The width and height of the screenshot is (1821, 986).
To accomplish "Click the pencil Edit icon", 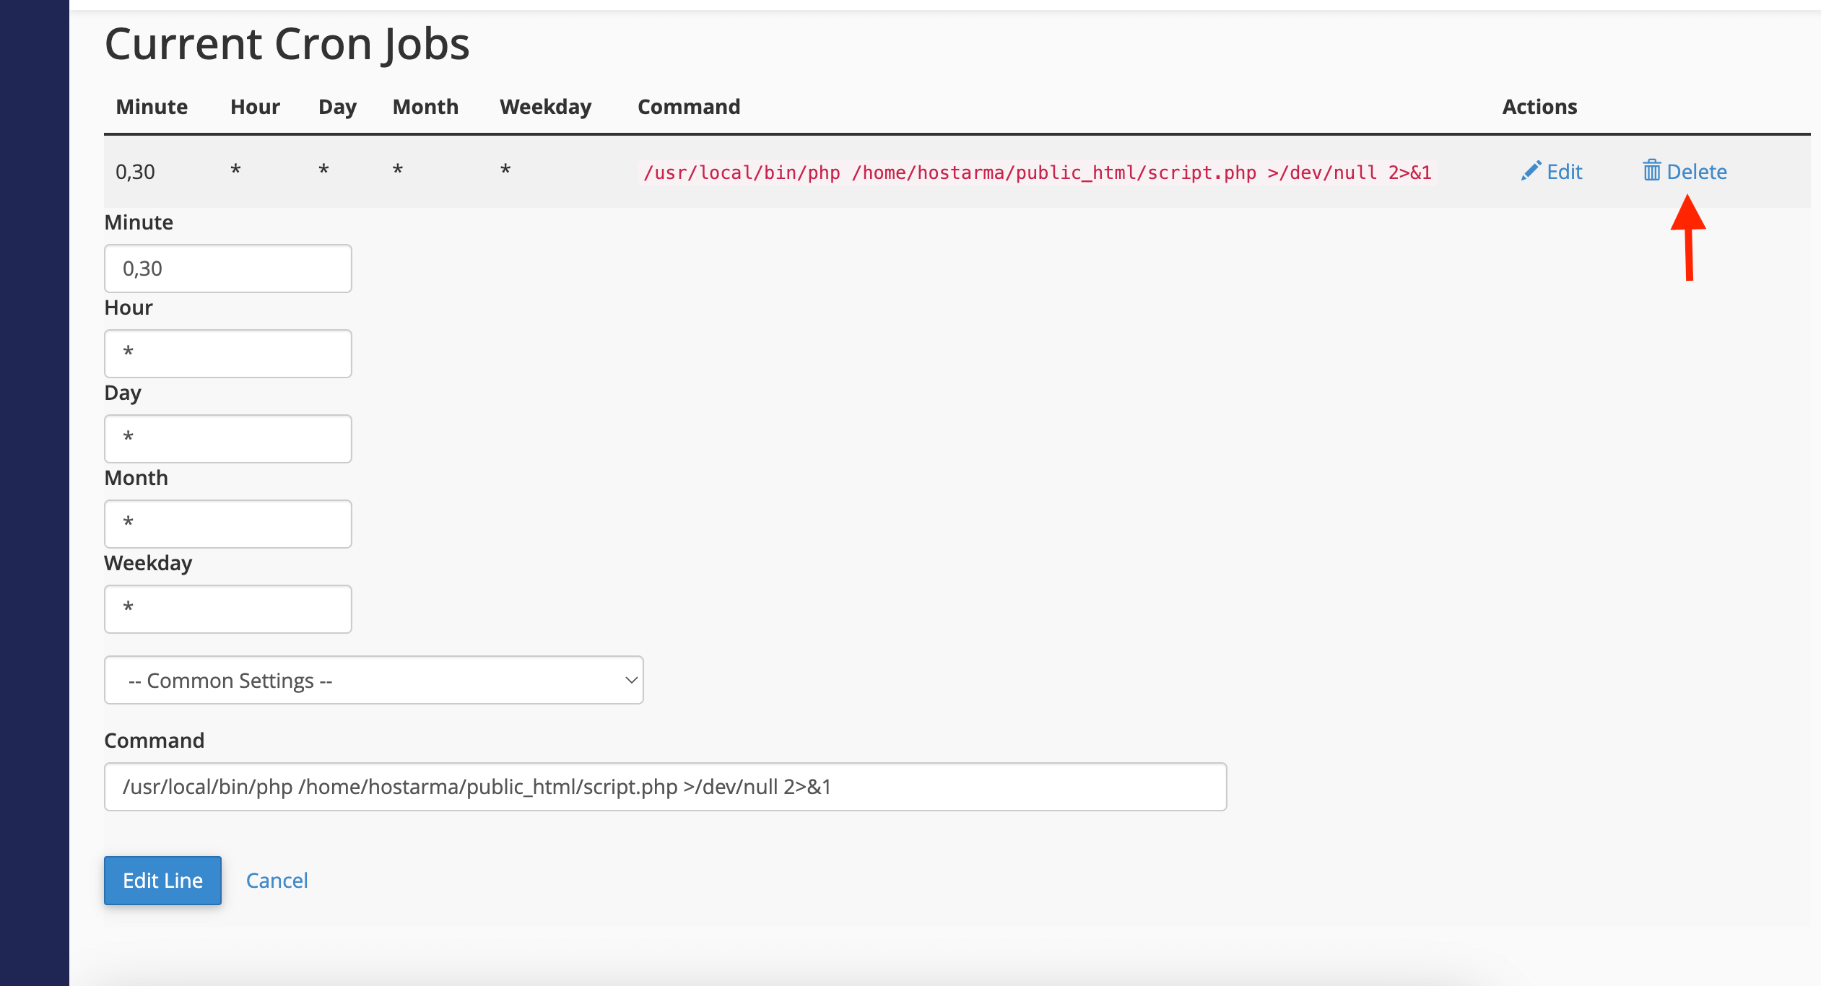I will click(x=1530, y=171).
